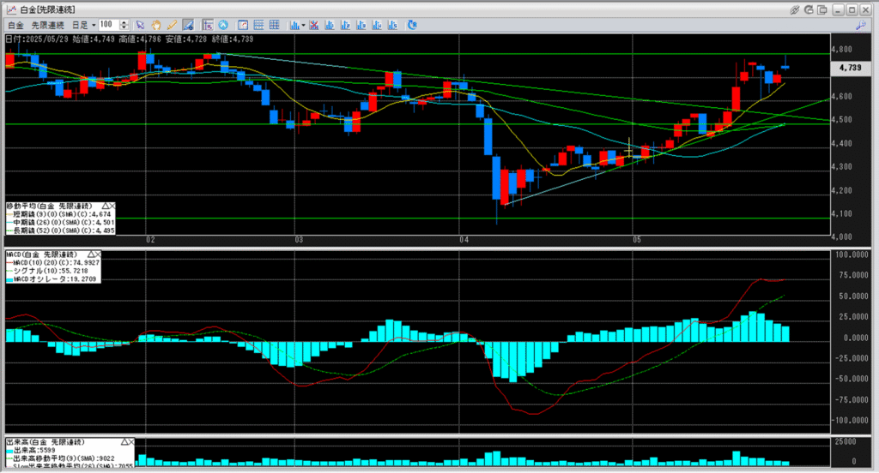The height and width of the screenshot is (473, 879).
Task: Activate the hand pan tool
Action: click(156, 25)
